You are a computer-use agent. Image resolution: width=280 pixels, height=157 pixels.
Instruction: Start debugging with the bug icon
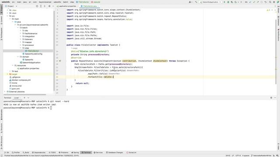(228, 2)
